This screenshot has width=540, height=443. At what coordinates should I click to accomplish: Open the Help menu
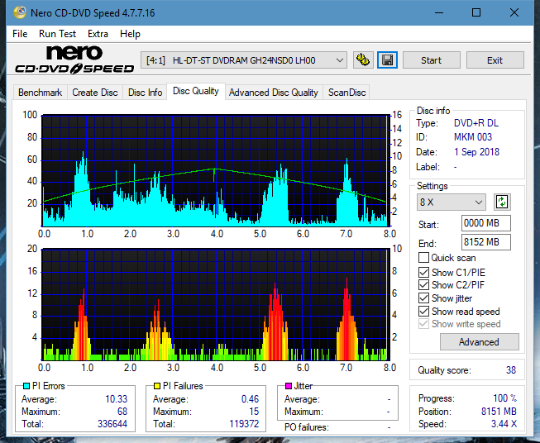[x=130, y=34]
